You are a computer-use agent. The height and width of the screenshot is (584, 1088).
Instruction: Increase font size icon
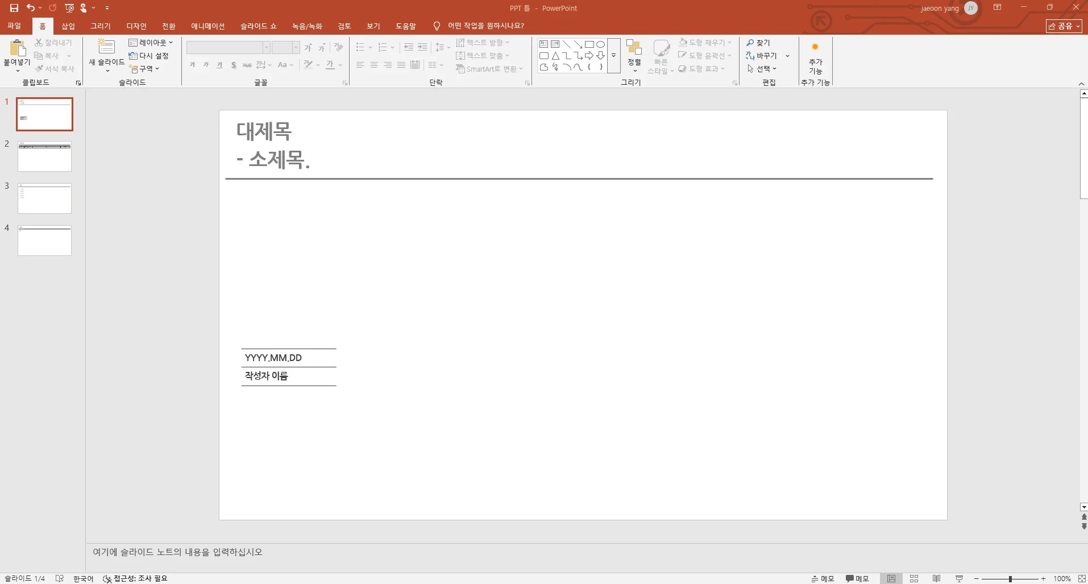point(308,48)
